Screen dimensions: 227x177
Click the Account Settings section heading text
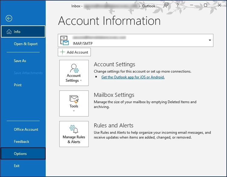pos(114,64)
